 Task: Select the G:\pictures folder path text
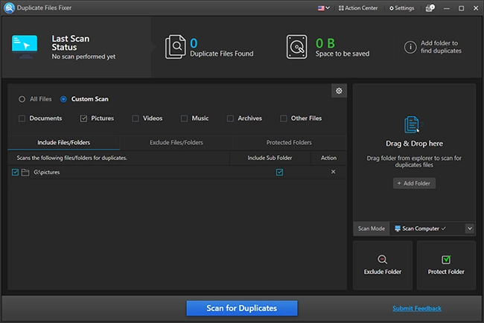[47, 172]
